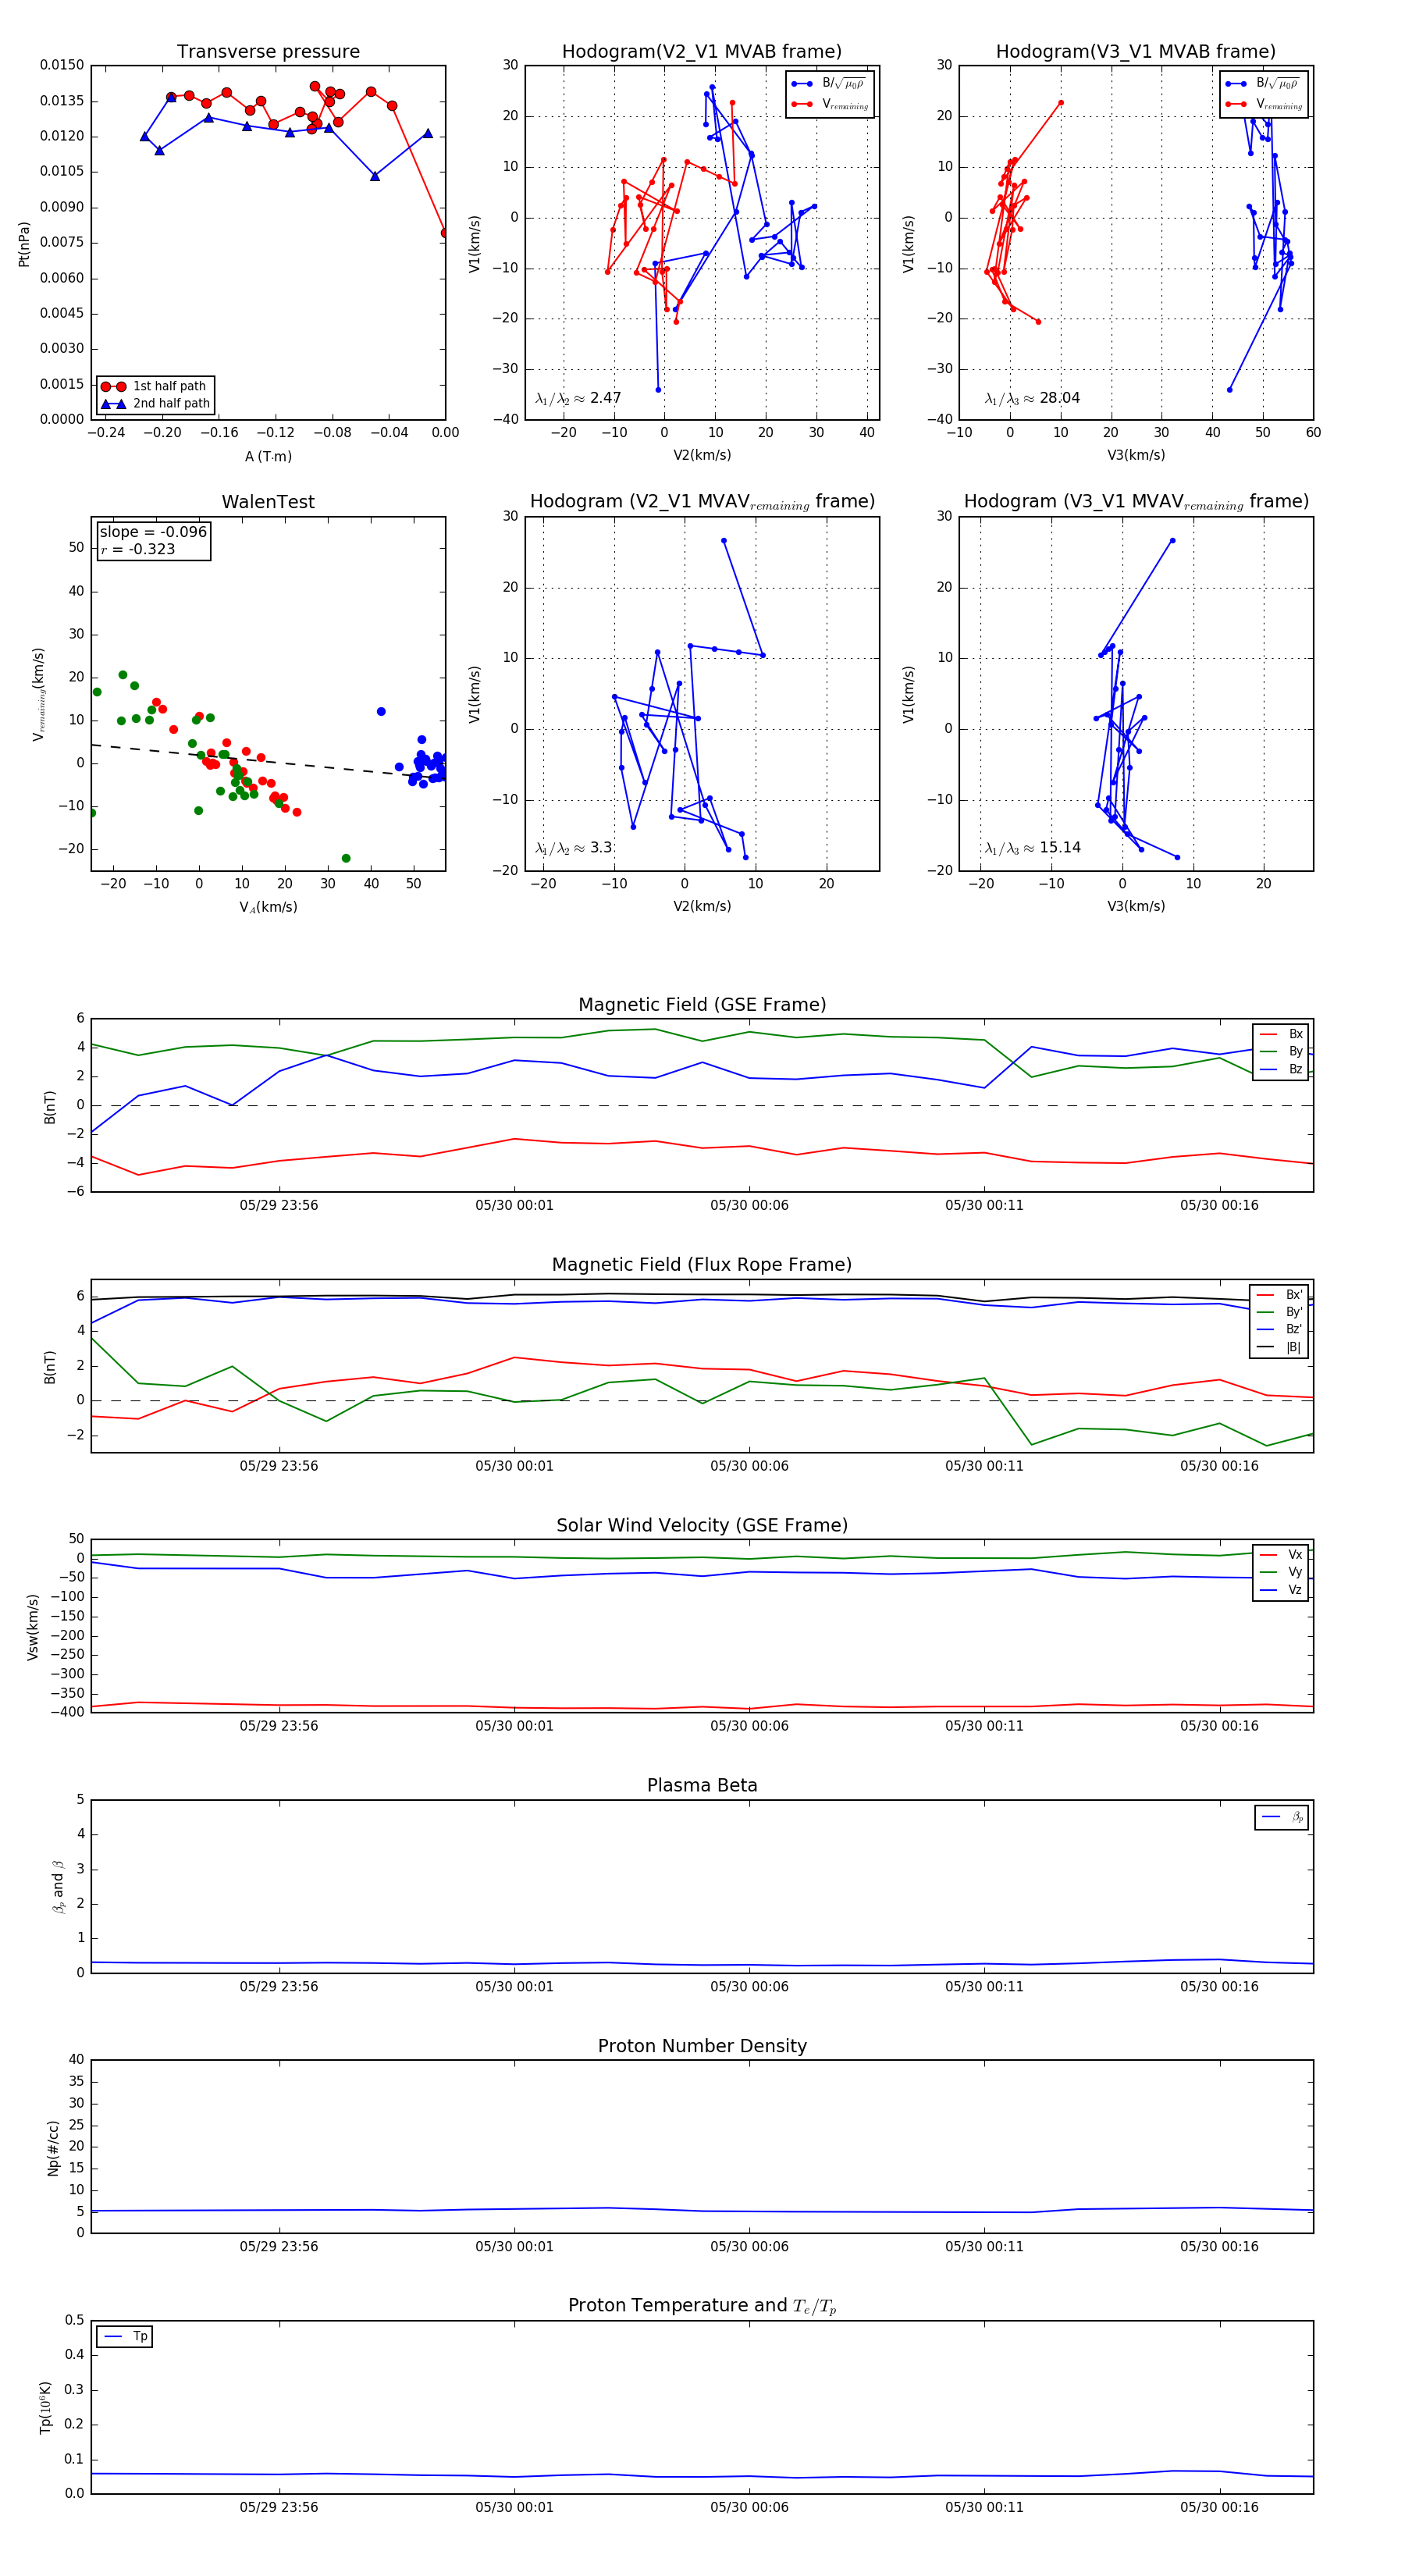This screenshot has width=1405, height=2576.
Task: Click the 'WalenTest' plot title
Action: [268, 502]
